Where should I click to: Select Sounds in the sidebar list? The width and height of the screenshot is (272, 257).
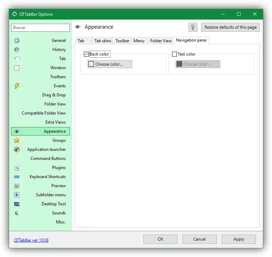click(x=41, y=213)
